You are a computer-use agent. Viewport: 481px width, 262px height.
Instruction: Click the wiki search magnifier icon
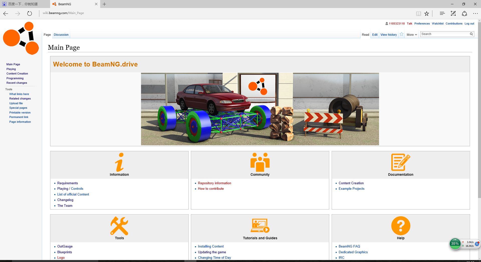[471, 34]
